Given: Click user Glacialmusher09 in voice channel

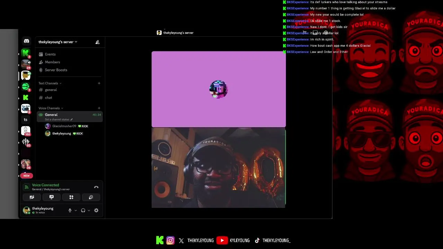Looking at the screenshot, I should 64,126.
